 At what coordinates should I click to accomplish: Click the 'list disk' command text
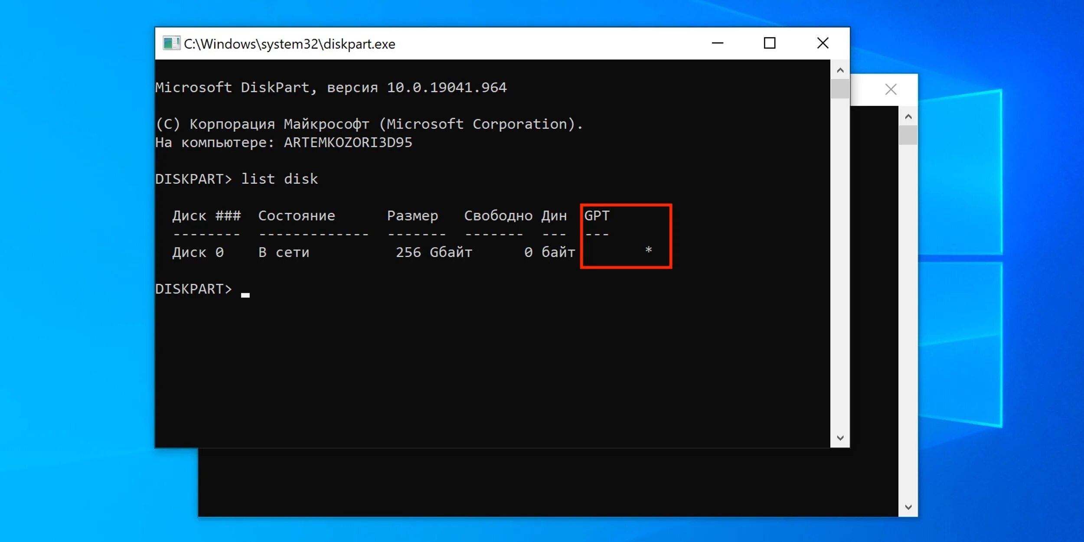pyautogui.click(x=279, y=179)
